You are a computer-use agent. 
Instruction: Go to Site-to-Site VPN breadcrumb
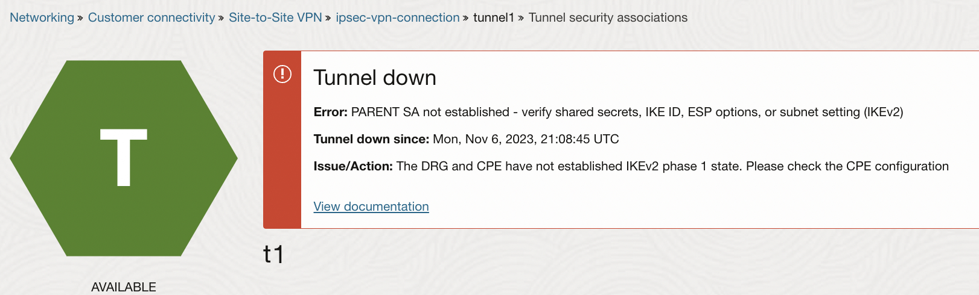(275, 17)
